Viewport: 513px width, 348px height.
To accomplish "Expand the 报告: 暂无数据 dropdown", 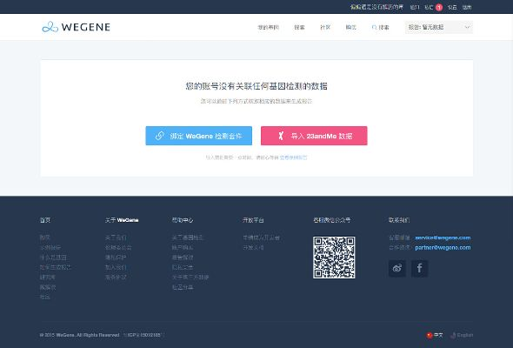I will click(x=439, y=27).
